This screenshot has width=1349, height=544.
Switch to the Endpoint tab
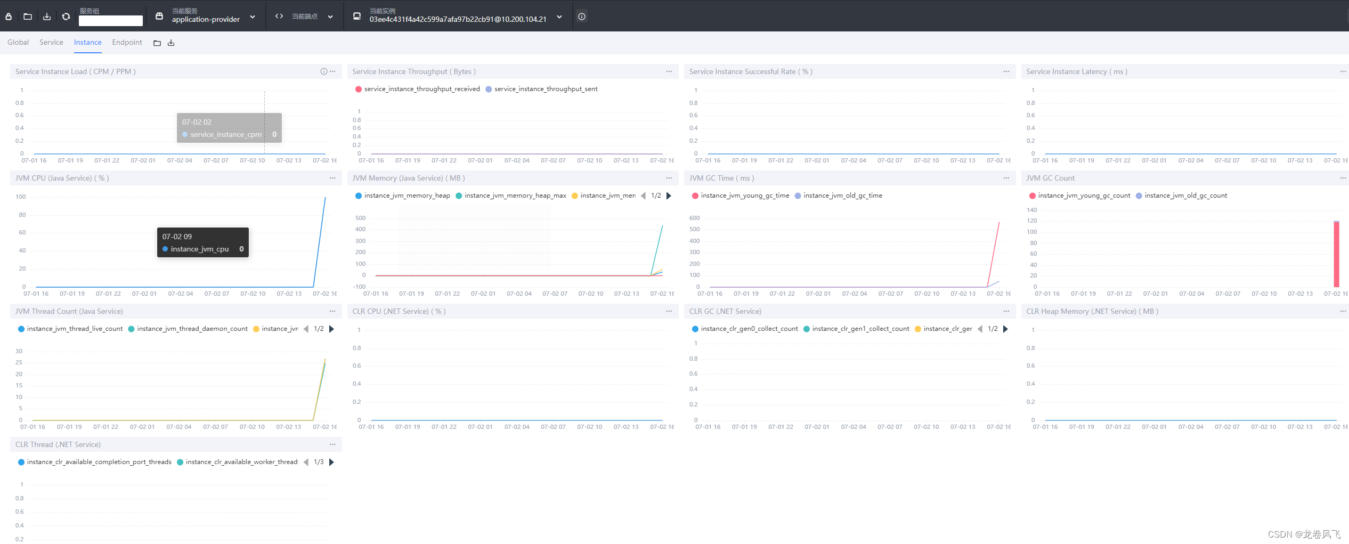click(x=127, y=42)
